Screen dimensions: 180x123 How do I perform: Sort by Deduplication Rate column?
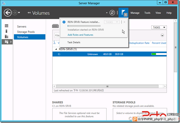click(139, 43)
